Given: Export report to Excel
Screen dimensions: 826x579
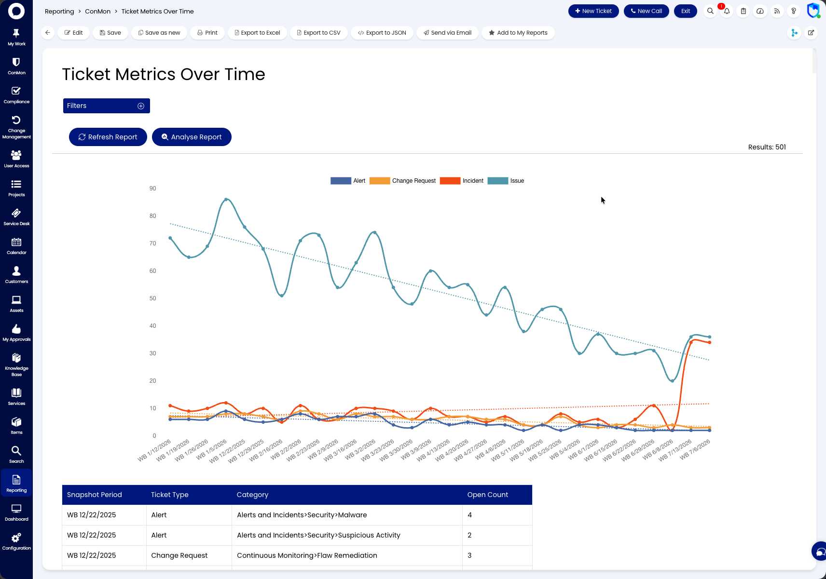Looking at the screenshot, I should [x=258, y=33].
